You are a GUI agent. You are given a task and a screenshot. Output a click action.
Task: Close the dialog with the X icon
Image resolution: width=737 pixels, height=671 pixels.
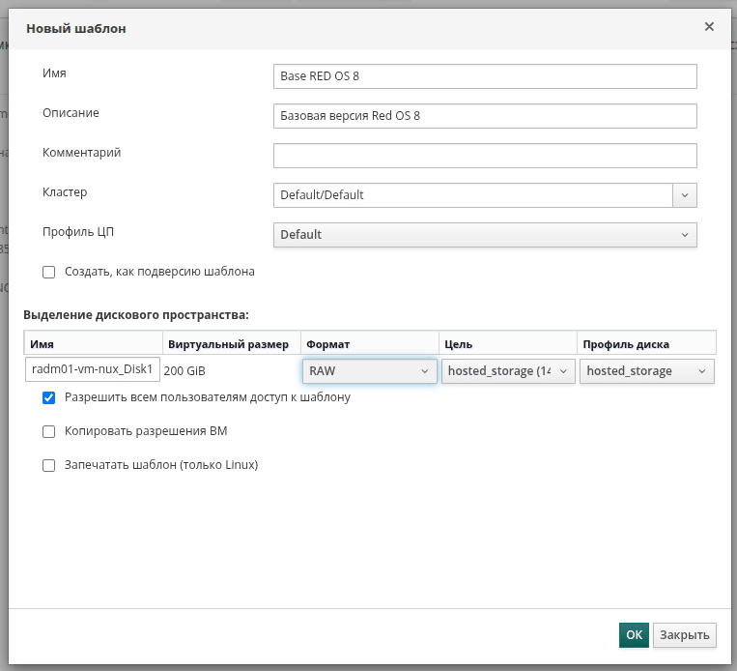click(x=709, y=27)
